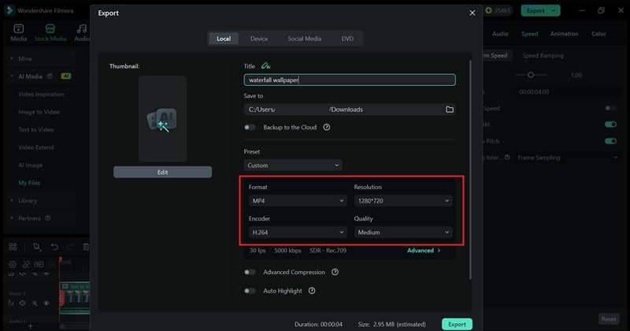
Task: Toggle the switch beside the Pitch label
Action: click(x=610, y=141)
